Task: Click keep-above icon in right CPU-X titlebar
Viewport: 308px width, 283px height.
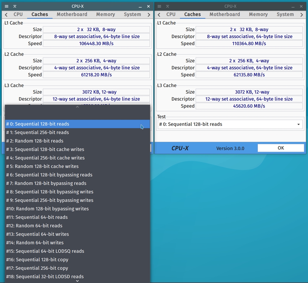Action: (168, 6)
